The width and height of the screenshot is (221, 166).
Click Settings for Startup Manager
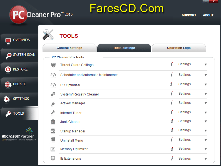tap(185, 130)
